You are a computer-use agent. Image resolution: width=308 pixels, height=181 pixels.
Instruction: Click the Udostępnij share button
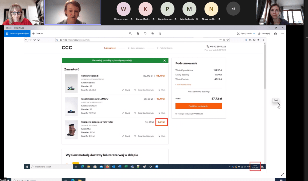pyautogui.click(x=264, y=34)
